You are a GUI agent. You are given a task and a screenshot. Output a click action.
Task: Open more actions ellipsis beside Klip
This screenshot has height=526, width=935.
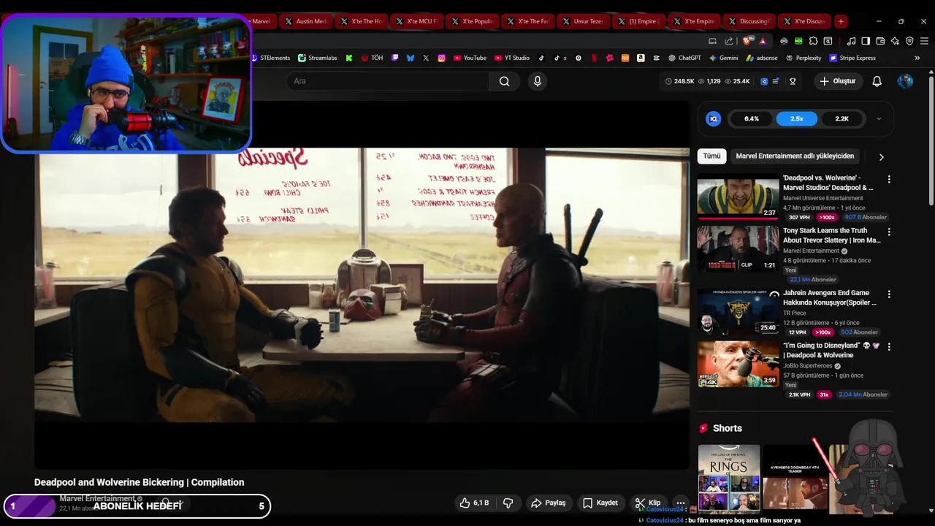pos(681,503)
